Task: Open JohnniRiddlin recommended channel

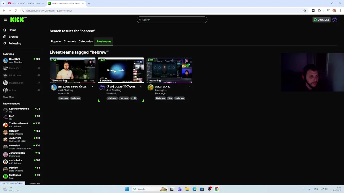Action: (x=21, y=154)
